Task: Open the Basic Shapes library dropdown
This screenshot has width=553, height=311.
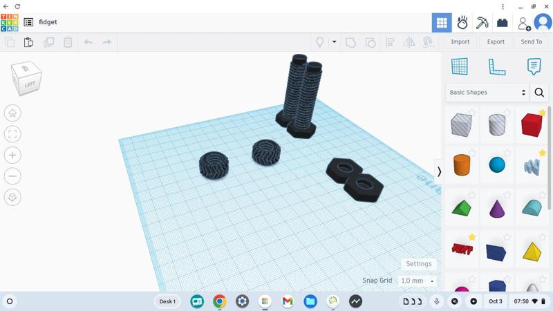Action: coord(487,93)
